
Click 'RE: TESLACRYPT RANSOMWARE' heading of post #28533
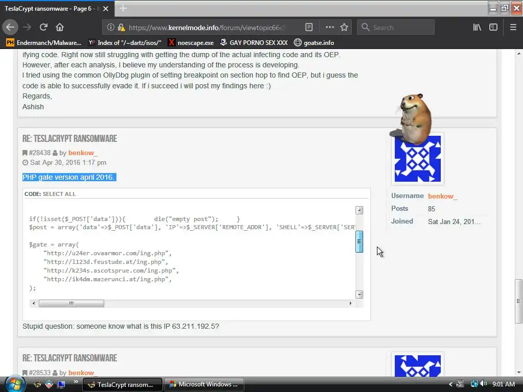point(69,358)
